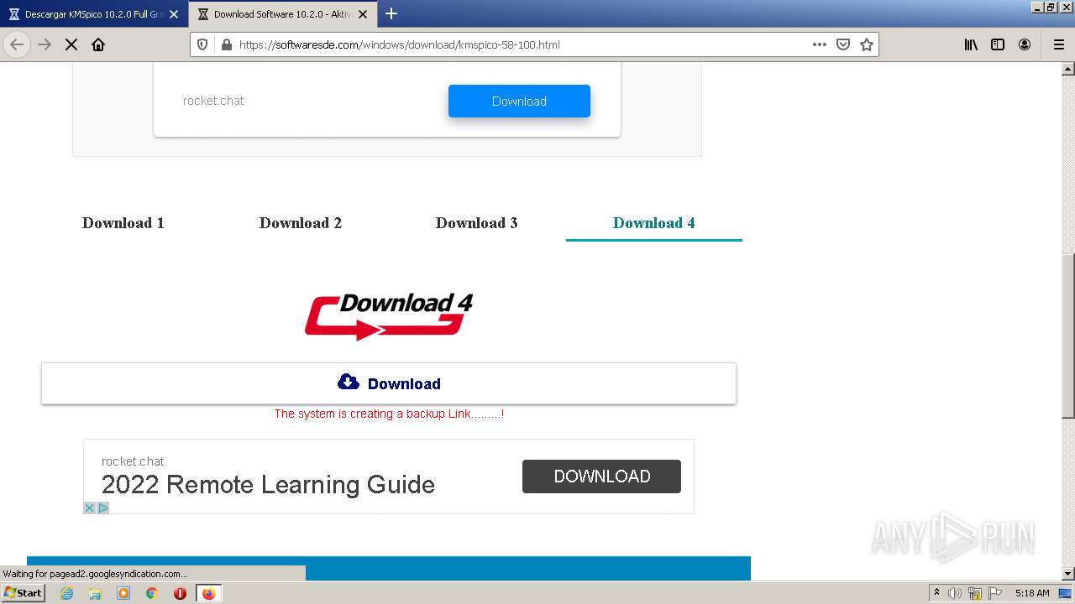This screenshot has height=604, width=1075.
Task: Select the Download Software 10.2.0 tab
Action: (282, 14)
